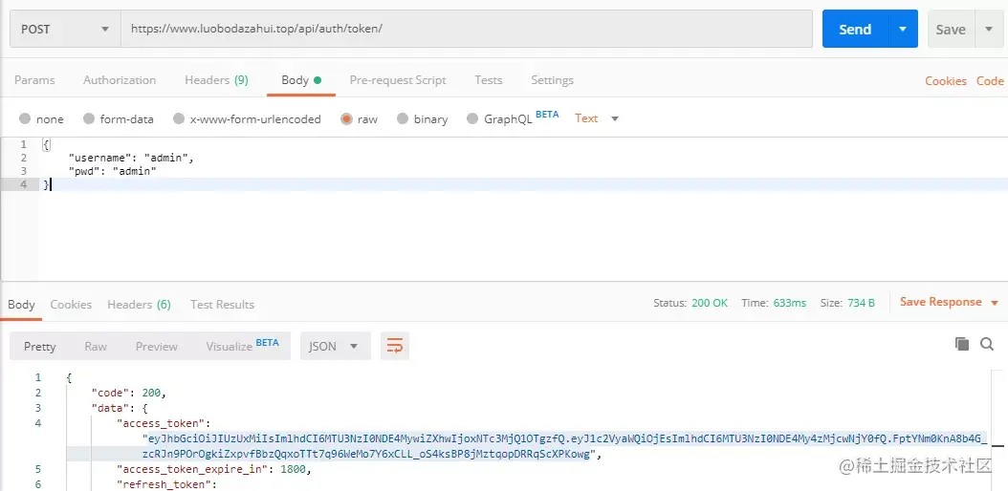
Task: Switch to the response Body tab
Action: (21, 304)
